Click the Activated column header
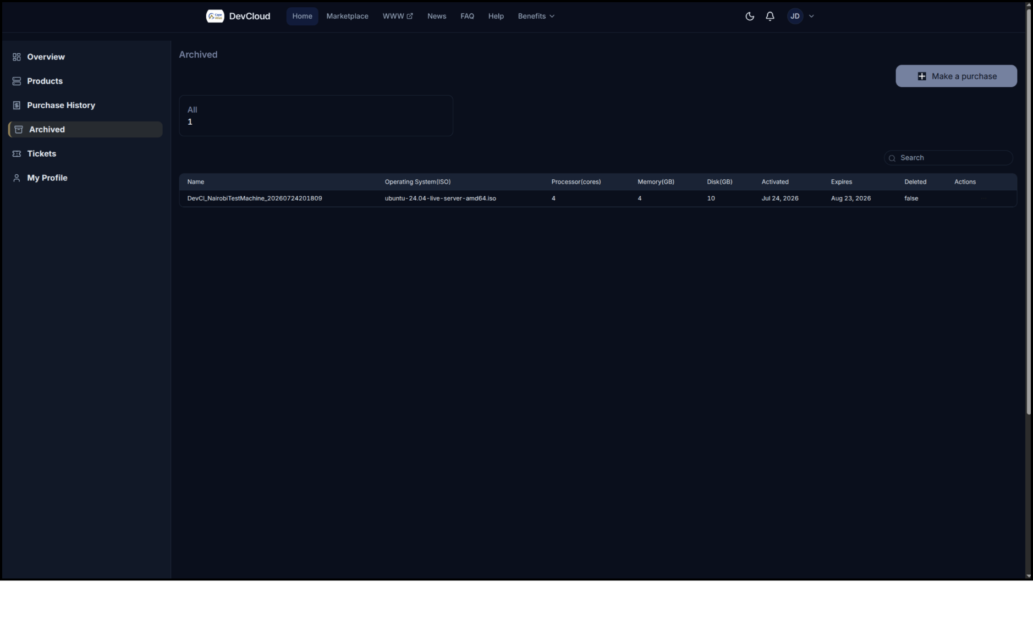The height and width of the screenshot is (642, 1033). point(775,181)
